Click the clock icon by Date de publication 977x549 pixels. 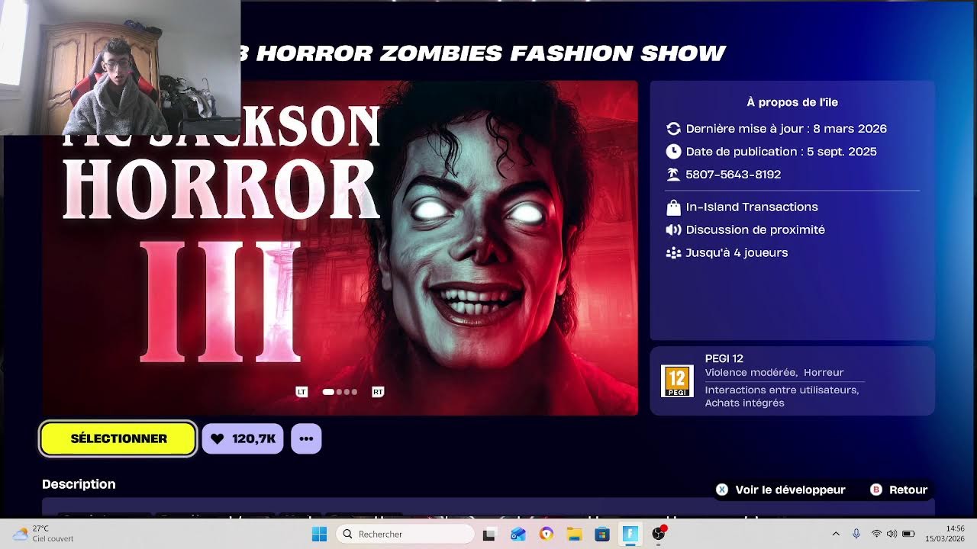[x=673, y=151]
